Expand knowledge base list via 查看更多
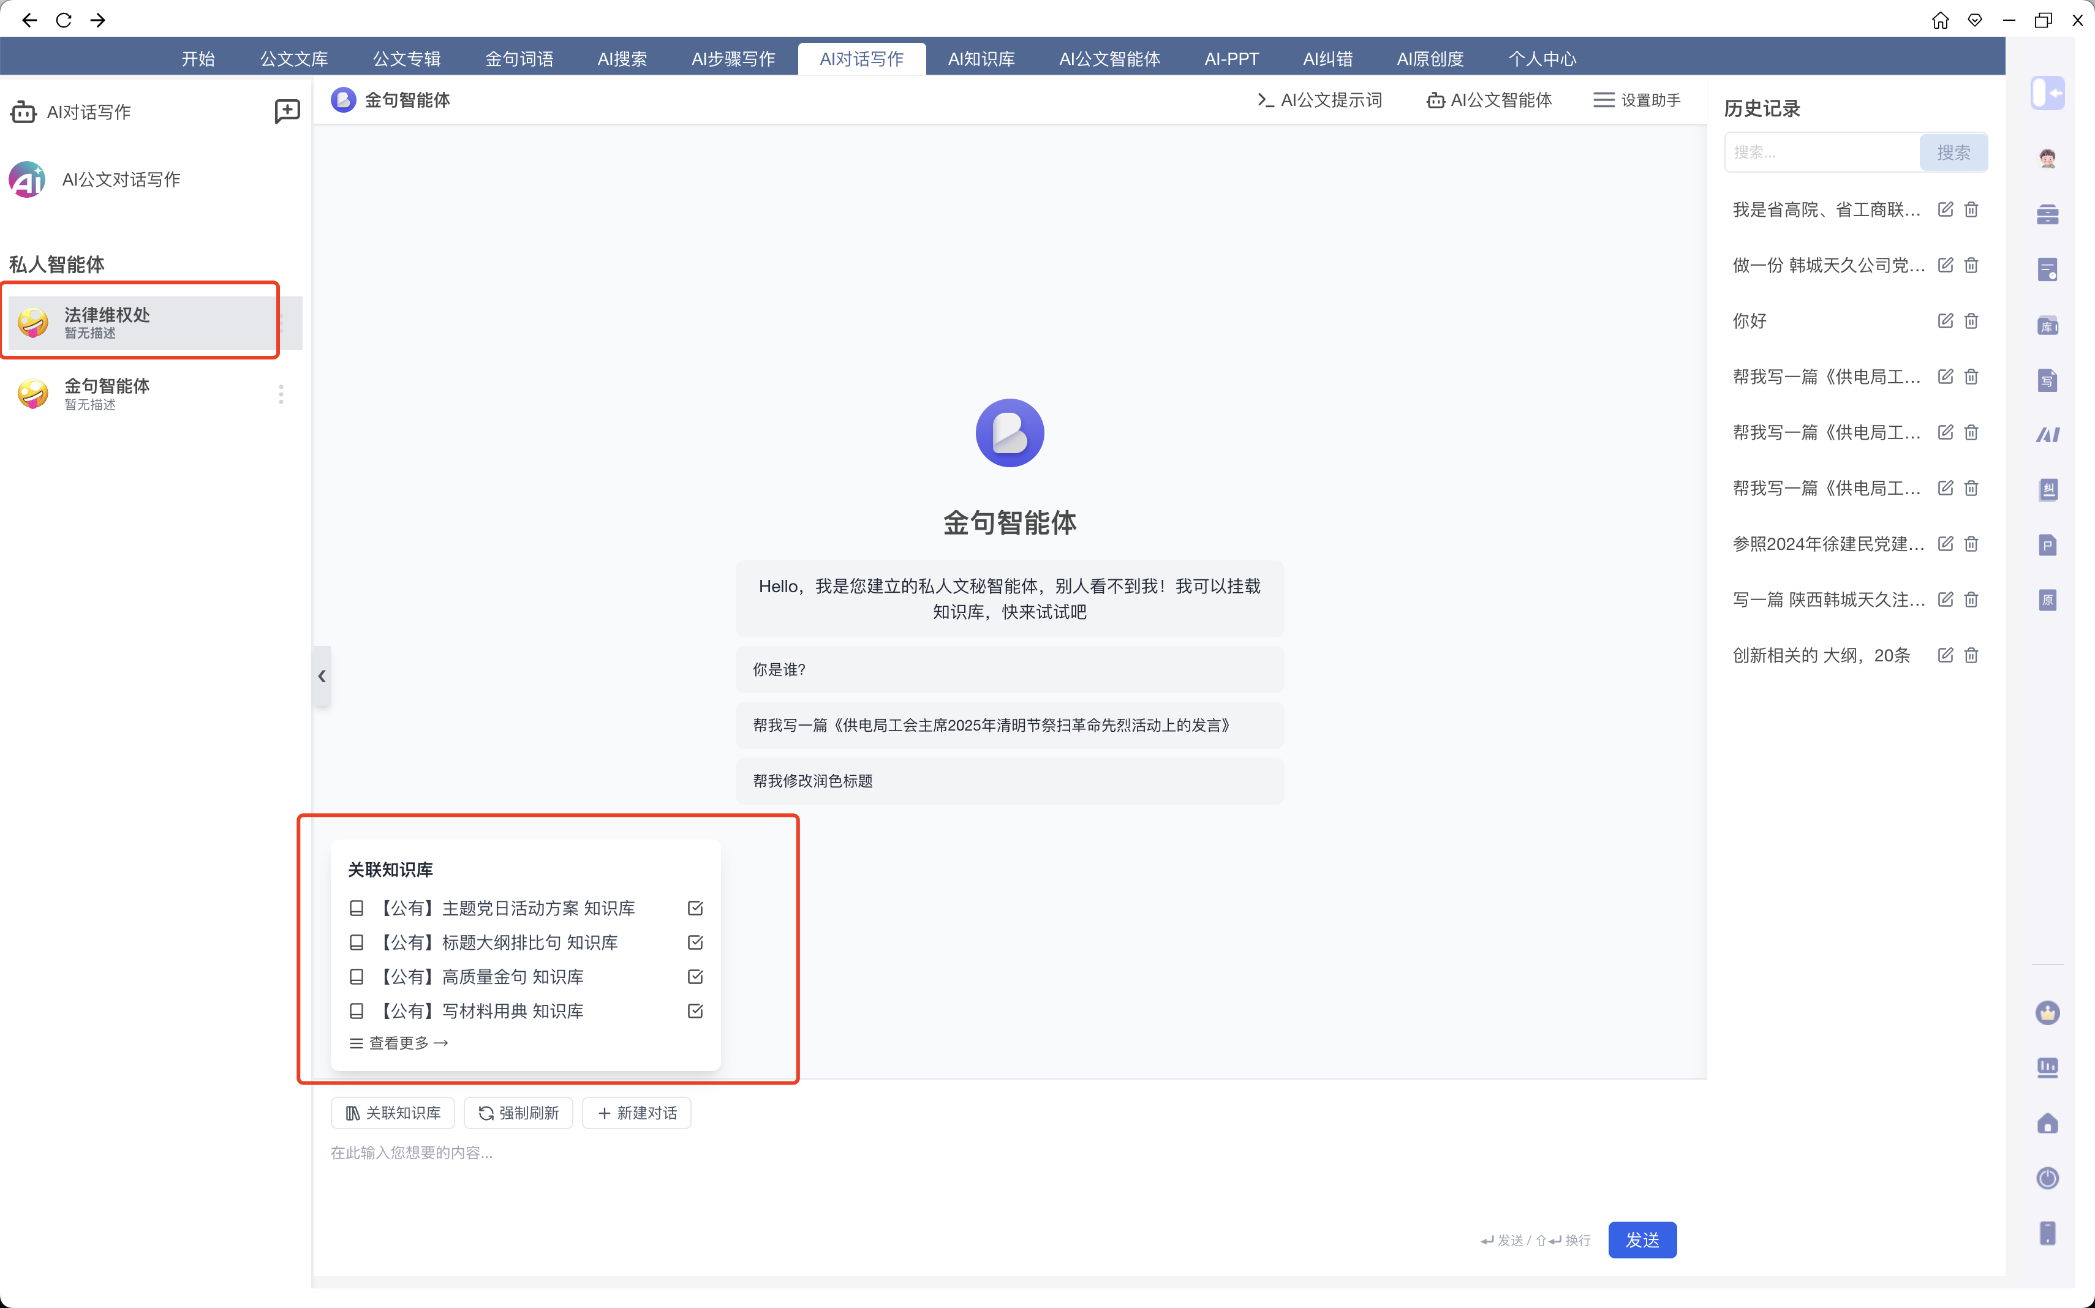The width and height of the screenshot is (2095, 1308). [399, 1043]
